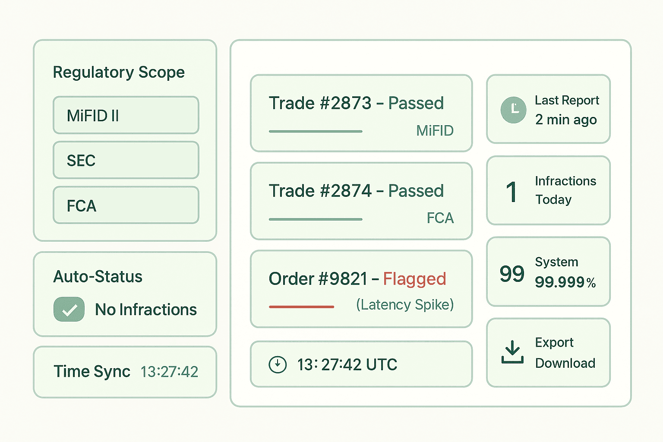Click the Latency Spike reason label

pos(405,305)
